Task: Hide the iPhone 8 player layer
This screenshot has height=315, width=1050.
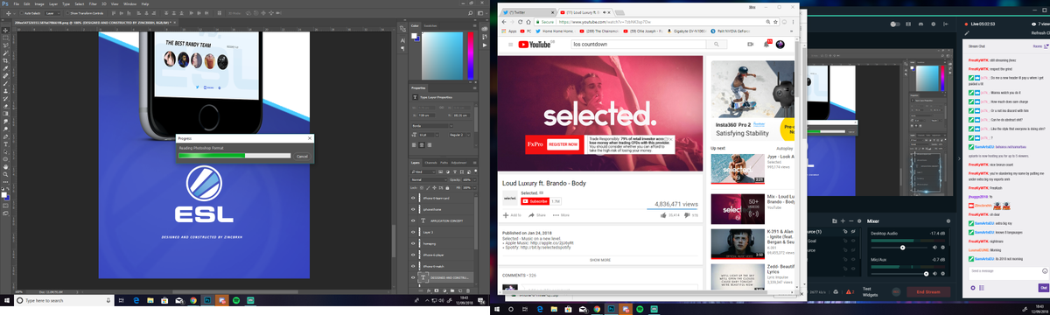Action: [x=413, y=255]
